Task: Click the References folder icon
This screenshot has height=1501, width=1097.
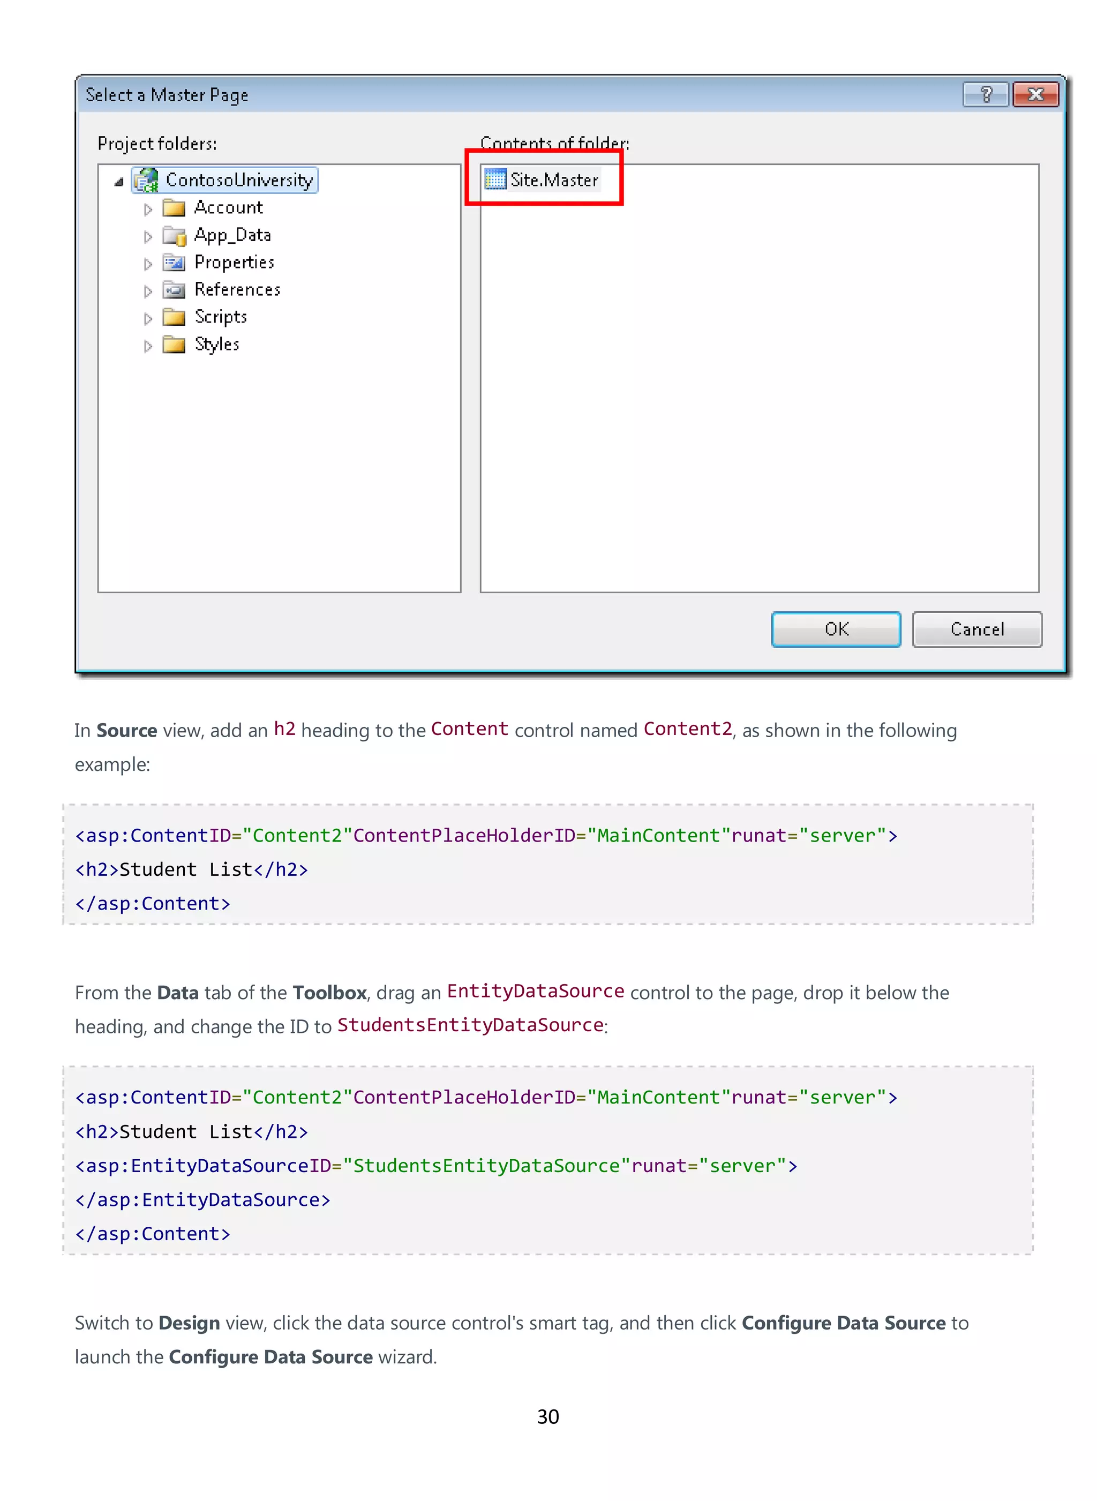Action: (174, 290)
